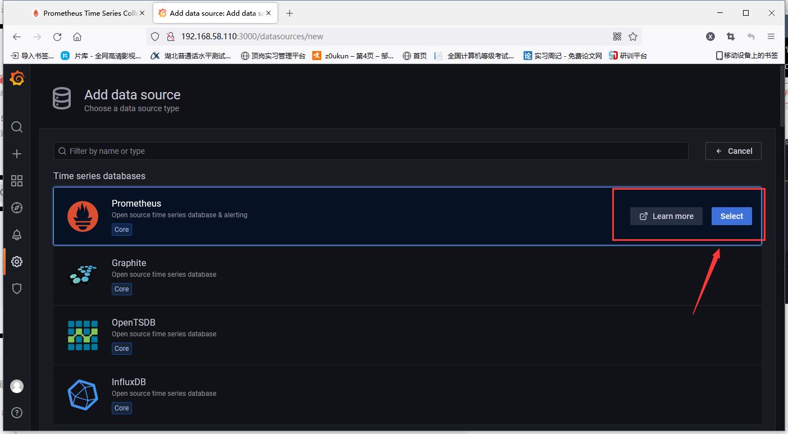The width and height of the screenshot is (788, 434).
Task: Click the screenshot crop toolbar icon
Action: coord(731,36)
